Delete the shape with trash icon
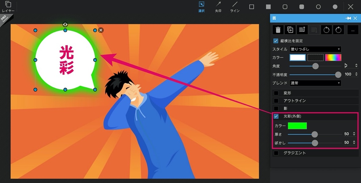This screenshot has width=361, height=183. pyautogui.click(x=278, y=30)
